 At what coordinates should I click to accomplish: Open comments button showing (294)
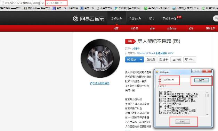190,60
